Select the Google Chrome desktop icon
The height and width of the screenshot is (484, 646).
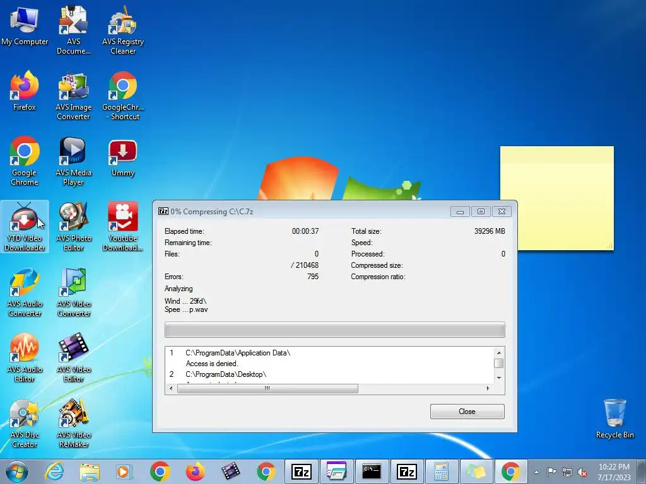tap(25, 161)
